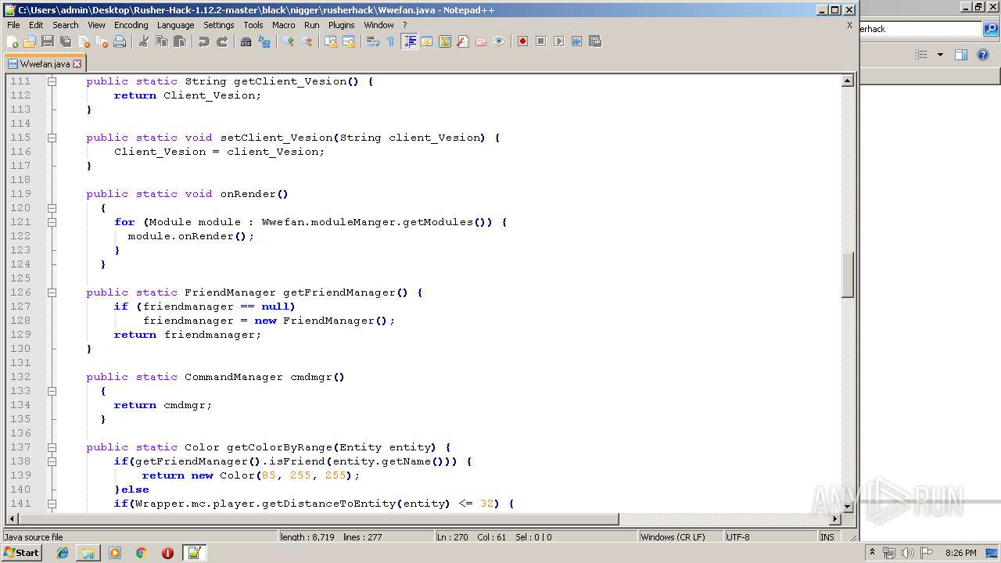
Task: Click the INS indicator in the status bar
Action: (x=827, y=537)
